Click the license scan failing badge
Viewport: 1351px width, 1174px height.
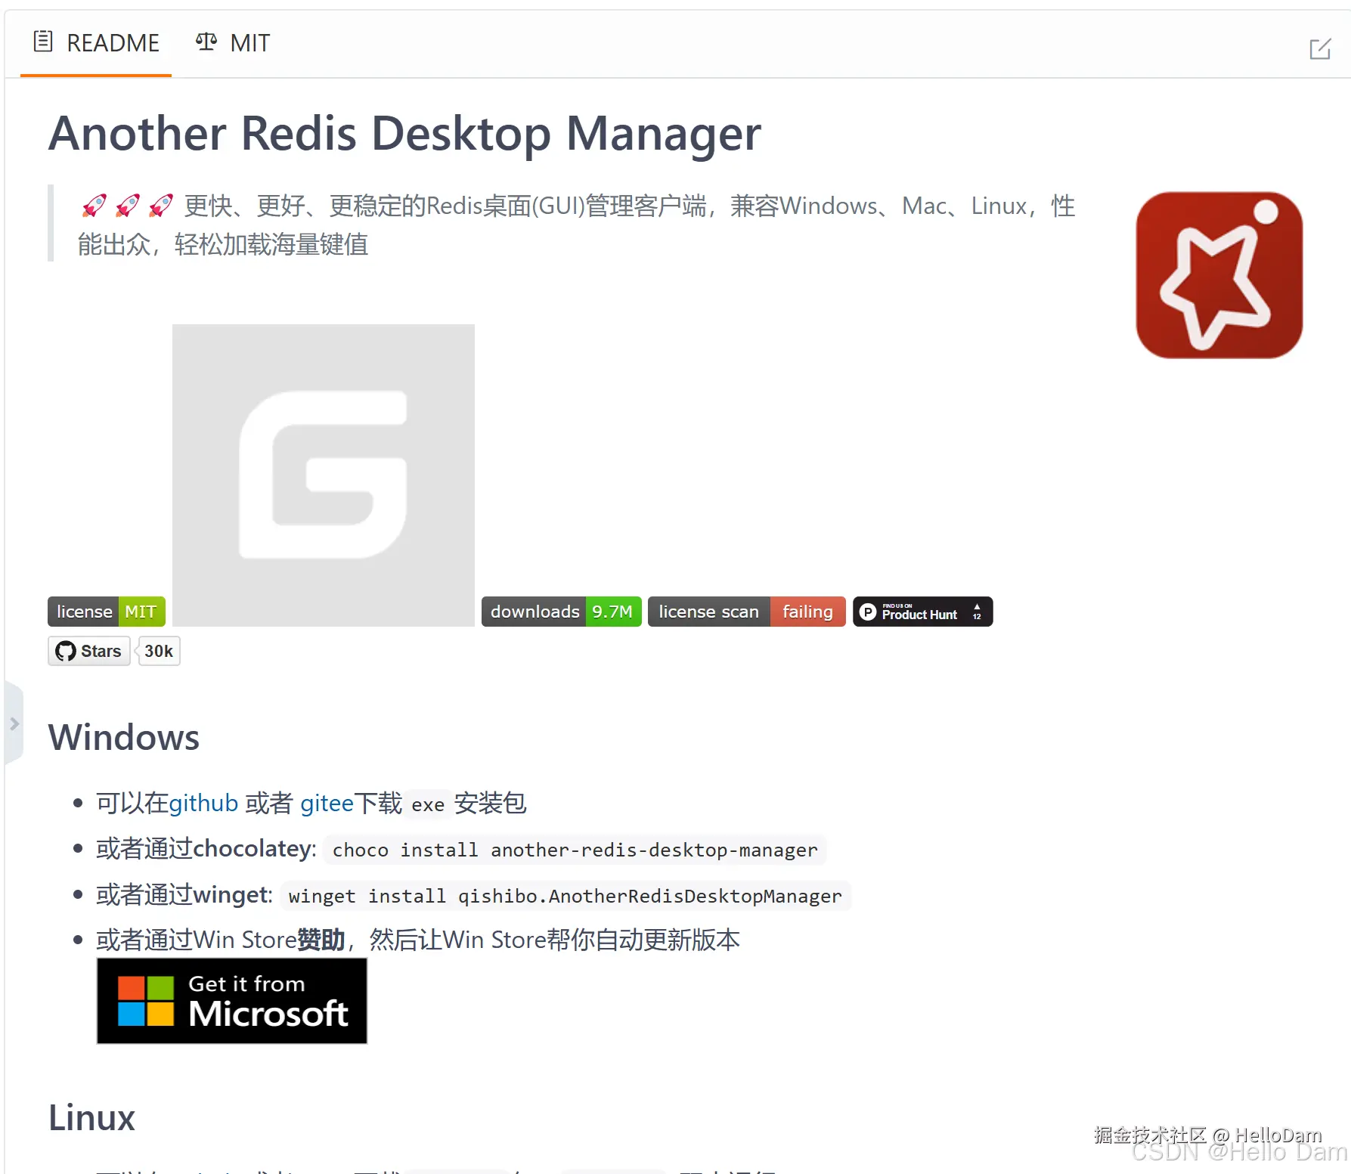(747, 612)
